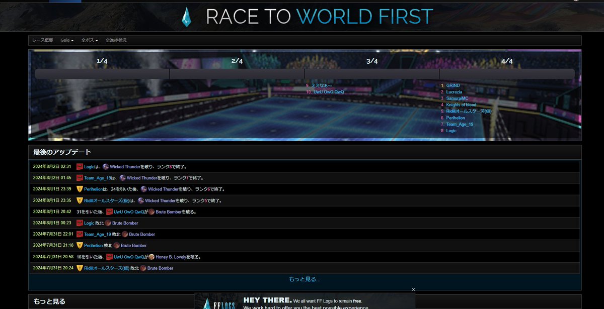The width and height of the screenshot is (604, 309).
Task: Open Knights of blood, ranked 4 in the list
Action: click(461, 105)
